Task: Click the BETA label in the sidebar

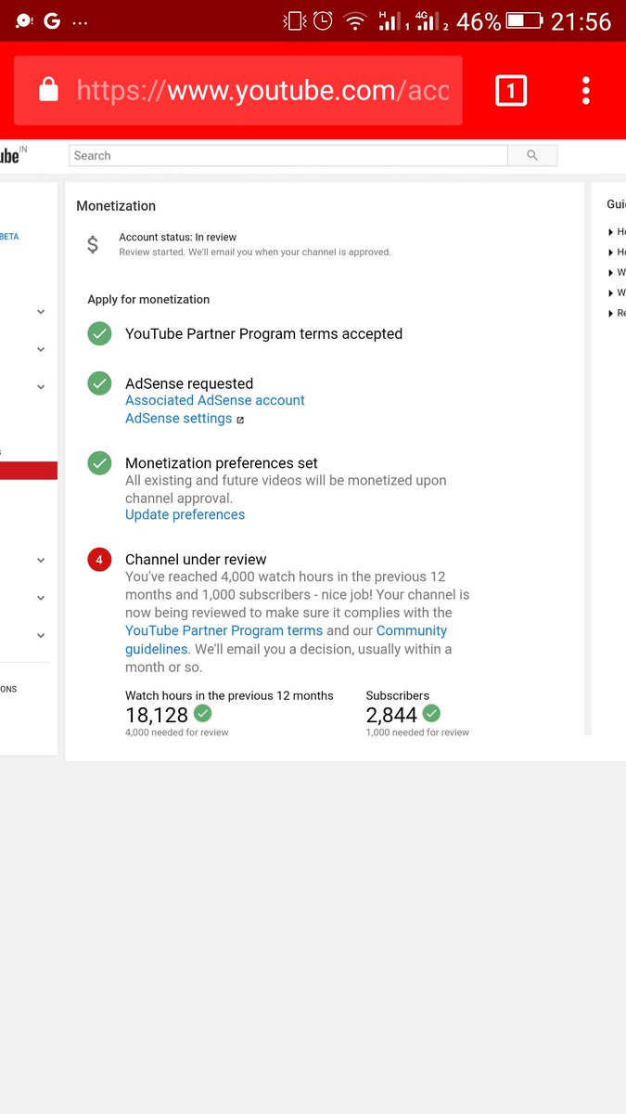Action: click(x=9, y=237)
